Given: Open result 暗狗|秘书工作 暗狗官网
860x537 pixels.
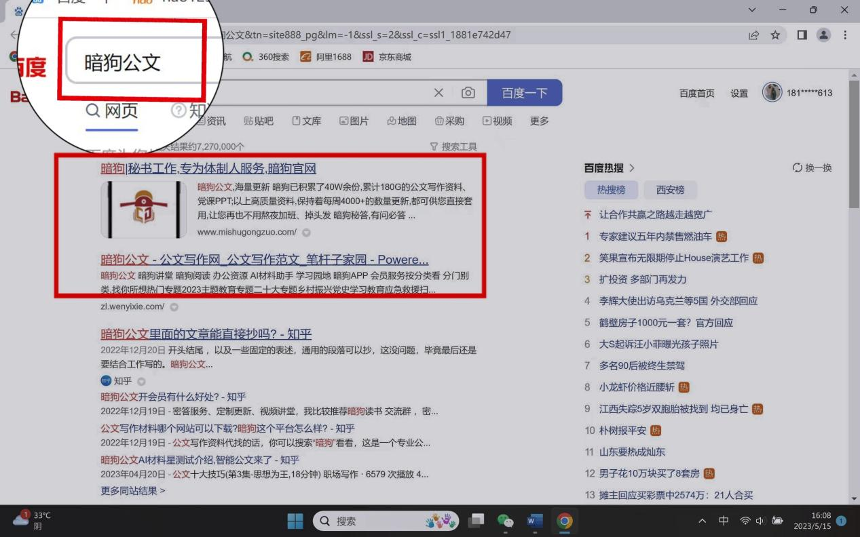Looking at the screenshot, I should pos(208,168).
